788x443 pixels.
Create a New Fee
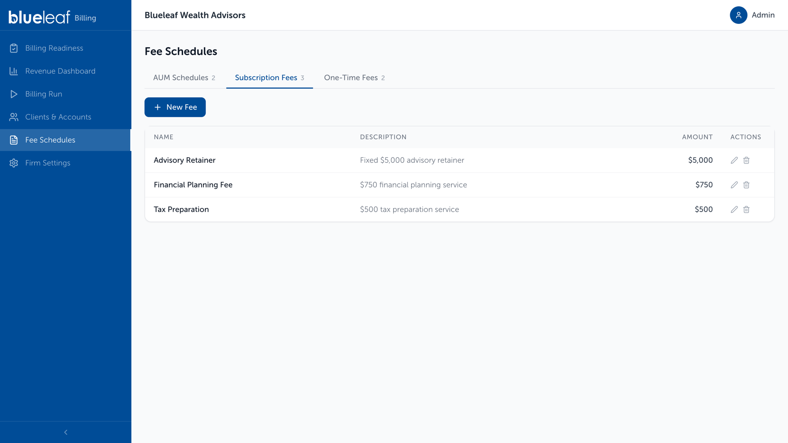pyautogui.click(x=175, y=107)
